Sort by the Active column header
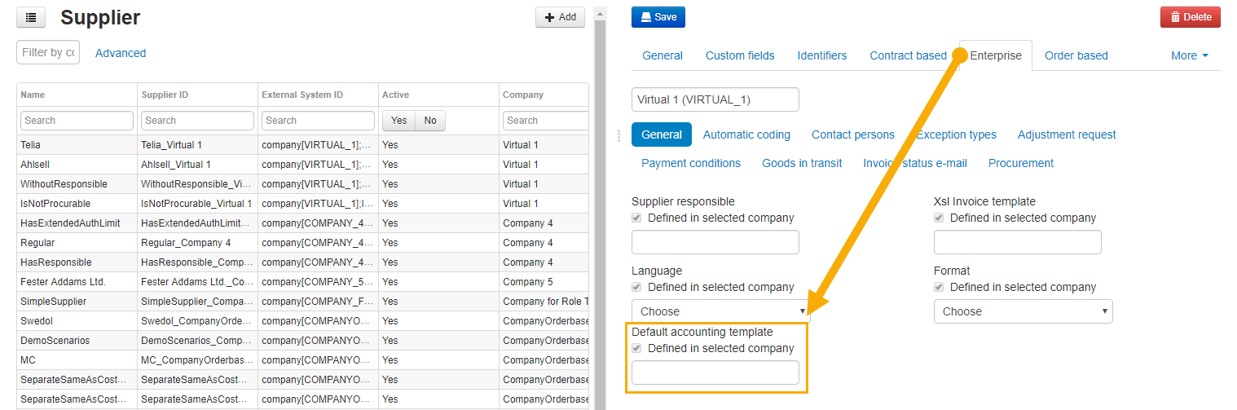This screenshot has height=410, width=1237. pos(438,95)
